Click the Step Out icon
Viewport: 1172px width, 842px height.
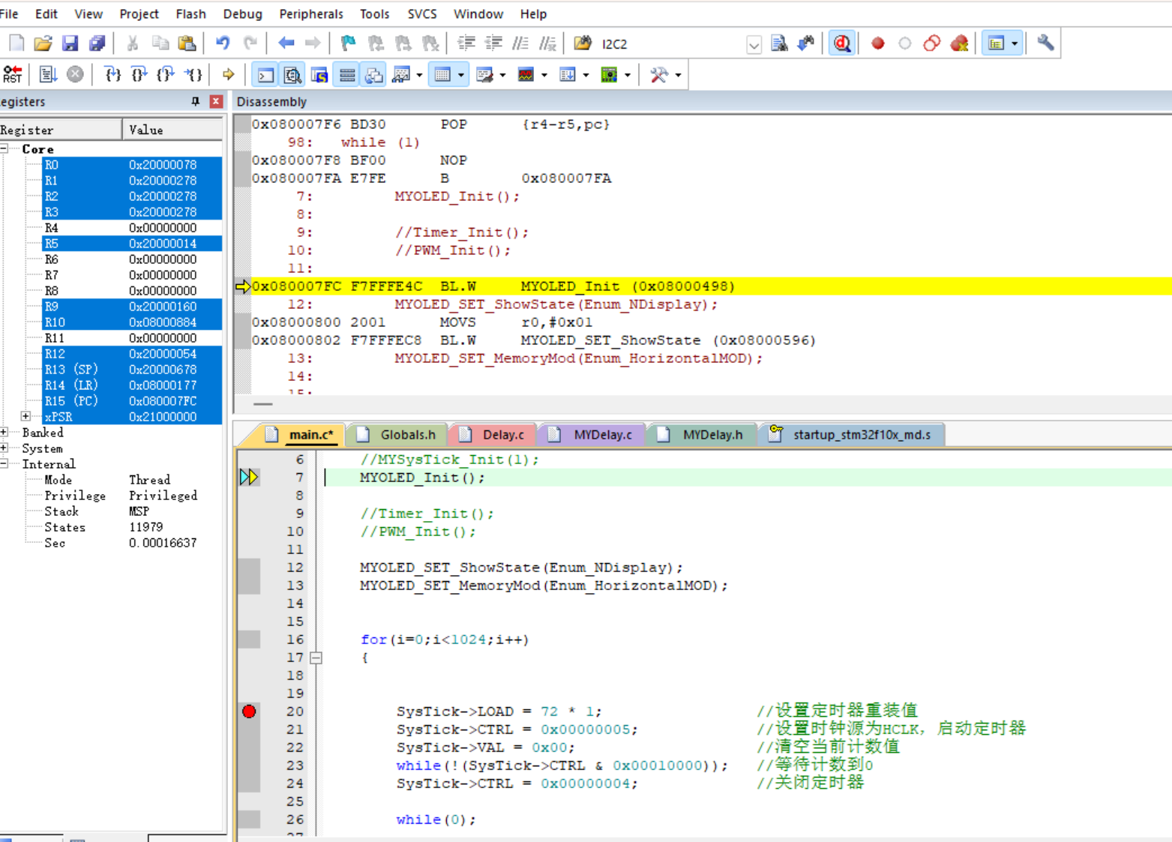[x=166, y=75]
